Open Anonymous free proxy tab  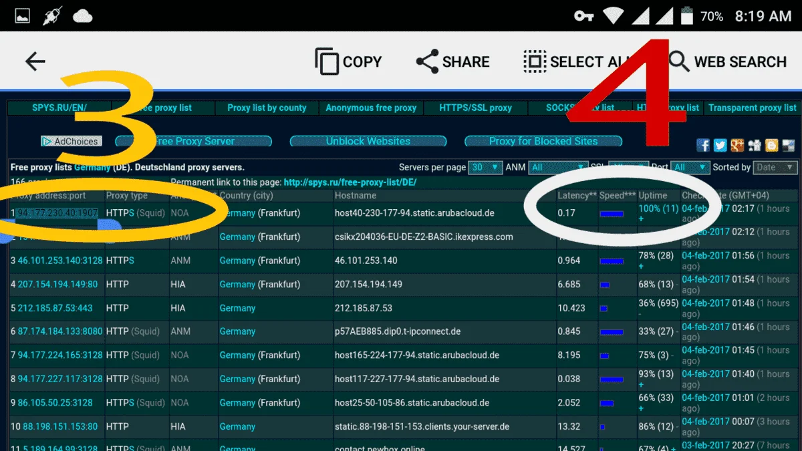tap(371, 108)
